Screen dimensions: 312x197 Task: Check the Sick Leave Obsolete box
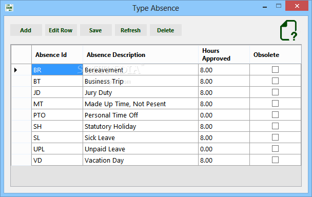(x=275, y=137)
